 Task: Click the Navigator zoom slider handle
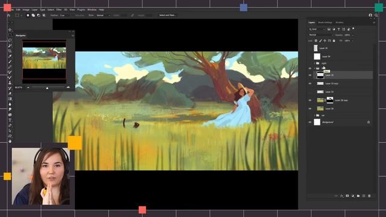pos(47,88)
